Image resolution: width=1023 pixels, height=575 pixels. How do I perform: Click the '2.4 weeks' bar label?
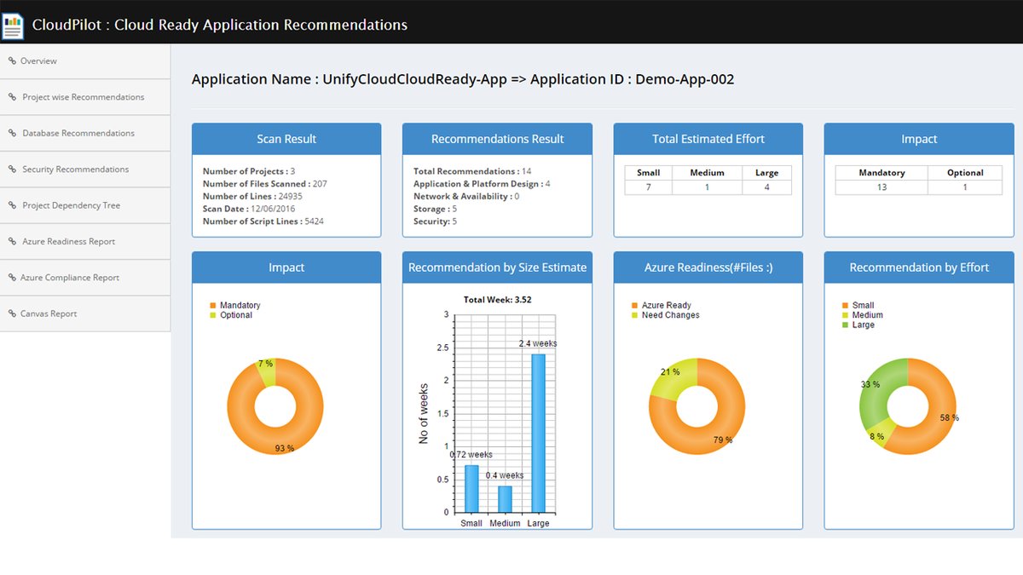(538, 343)
